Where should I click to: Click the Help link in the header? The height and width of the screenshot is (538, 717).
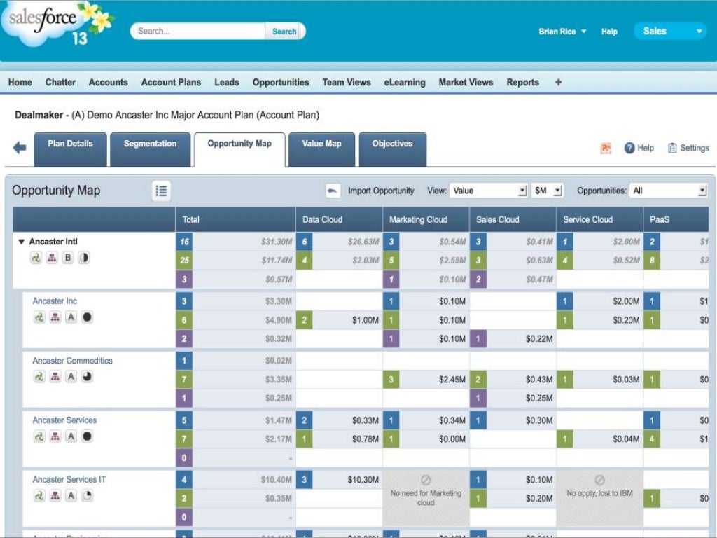click(x=609, y=32)
